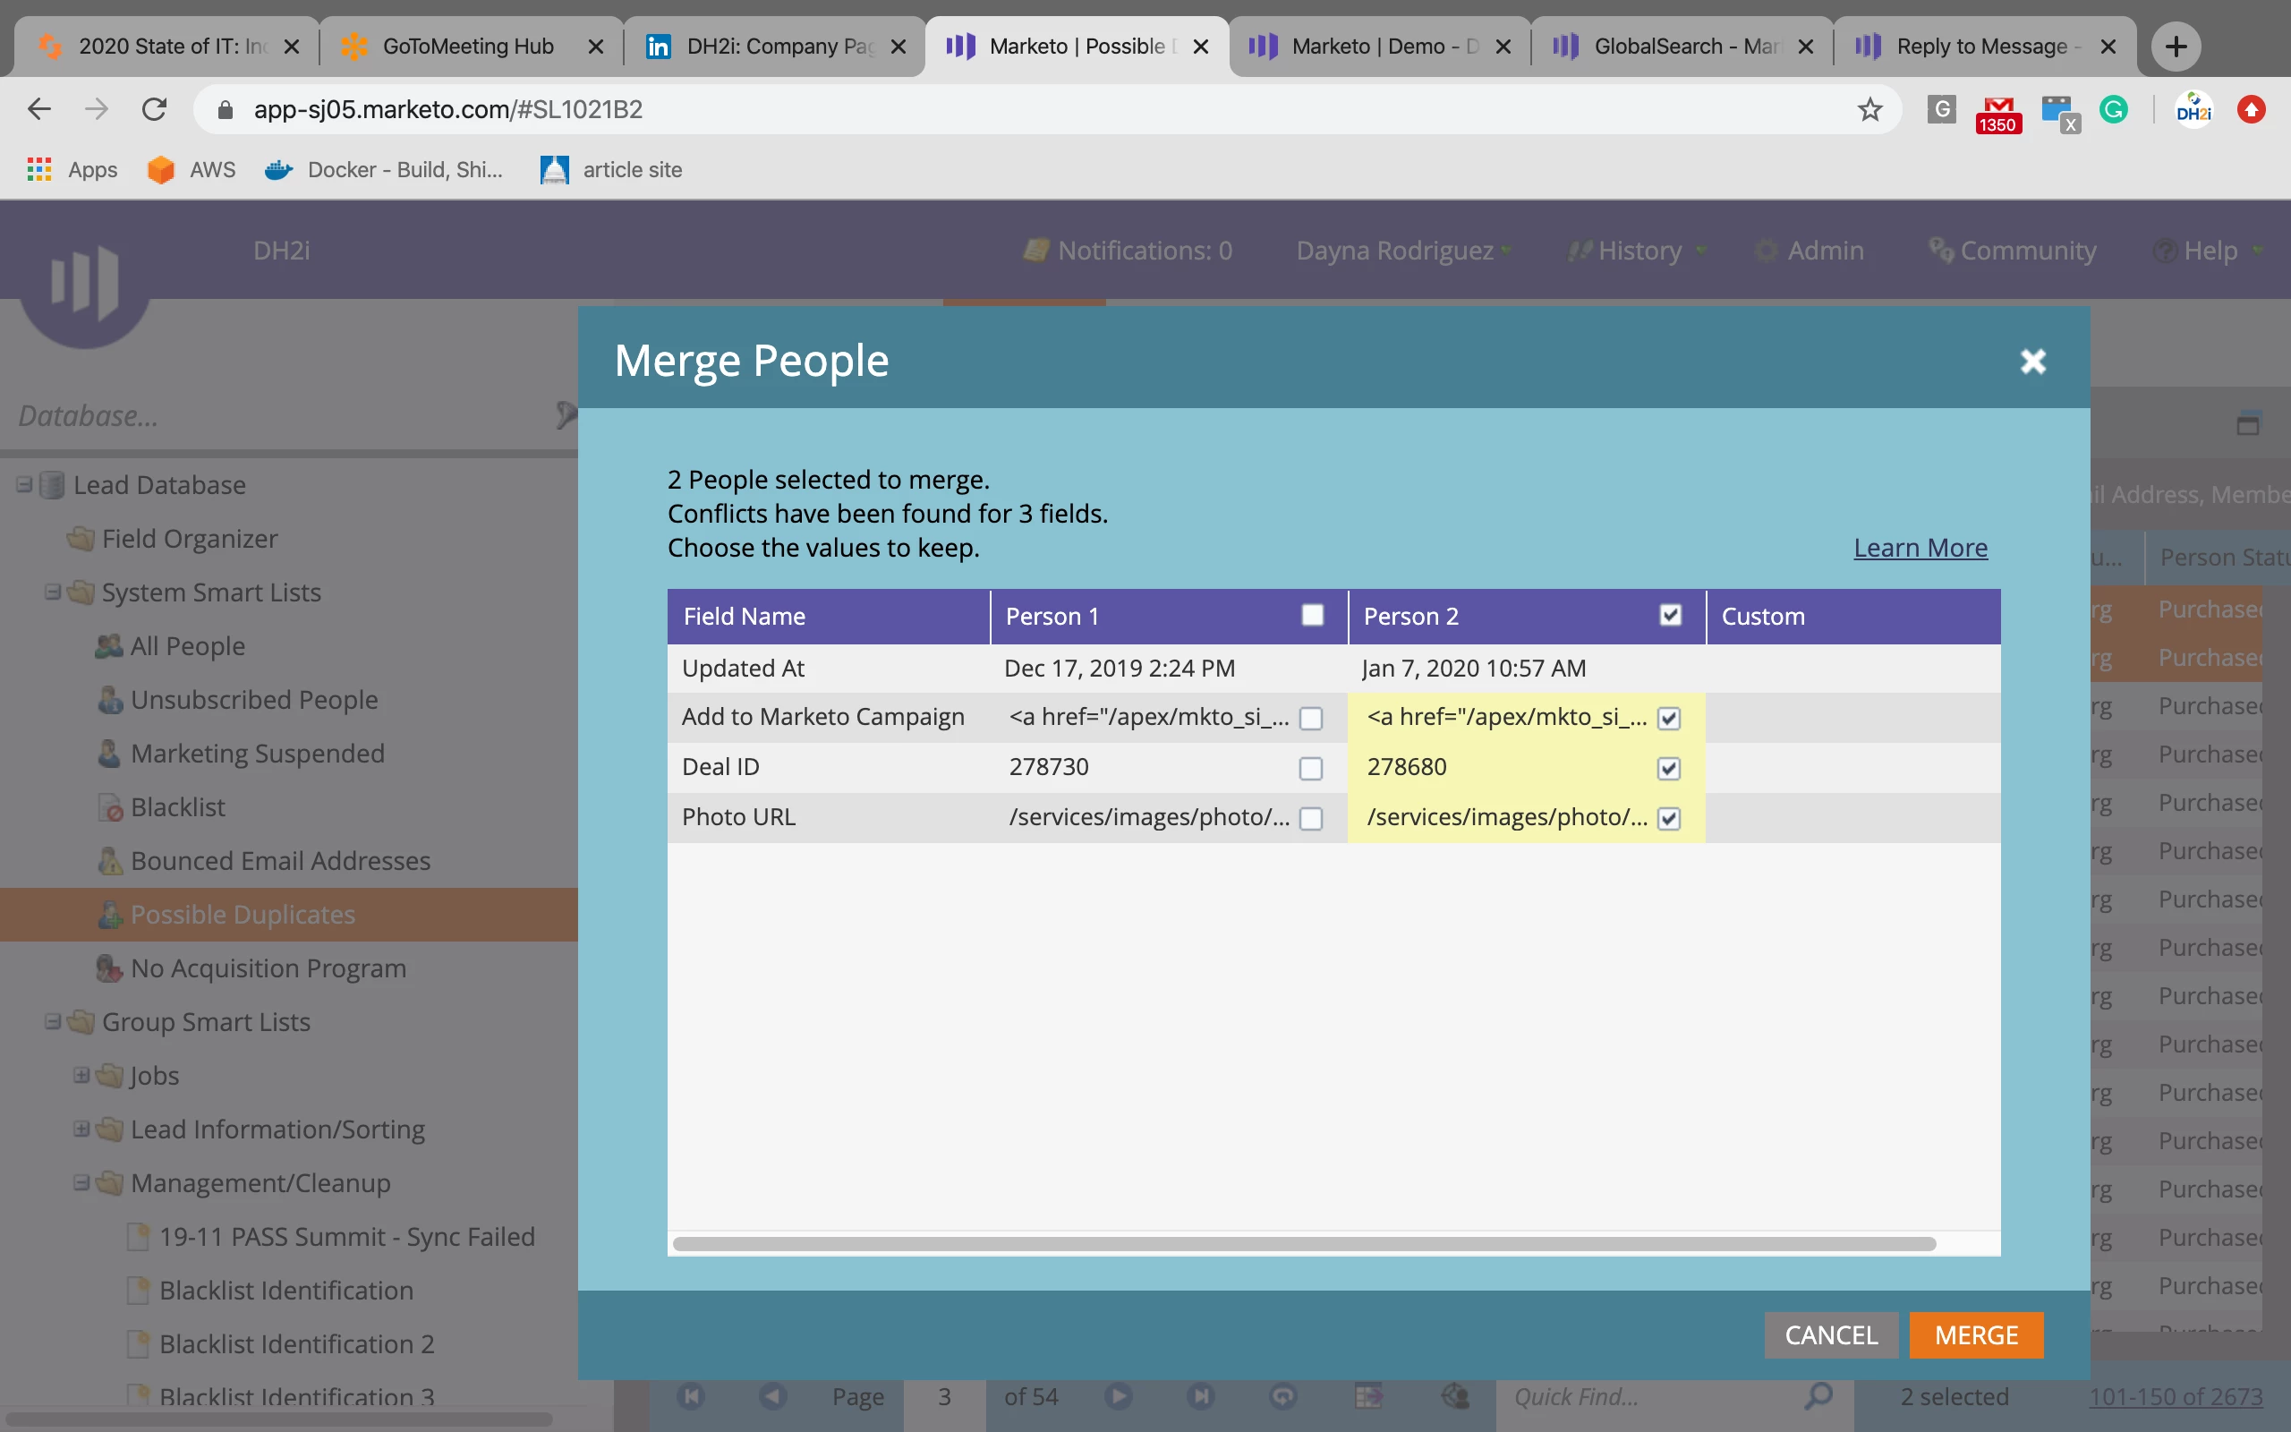Open a new browser tab
Image resolution: width=2291 pixels, height=1432 pixels.
tap(2176, 47)
